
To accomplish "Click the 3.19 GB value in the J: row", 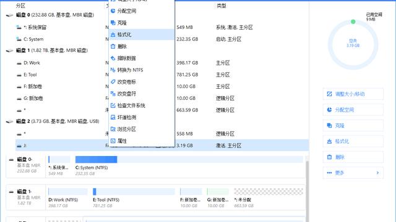I will 184,146.
